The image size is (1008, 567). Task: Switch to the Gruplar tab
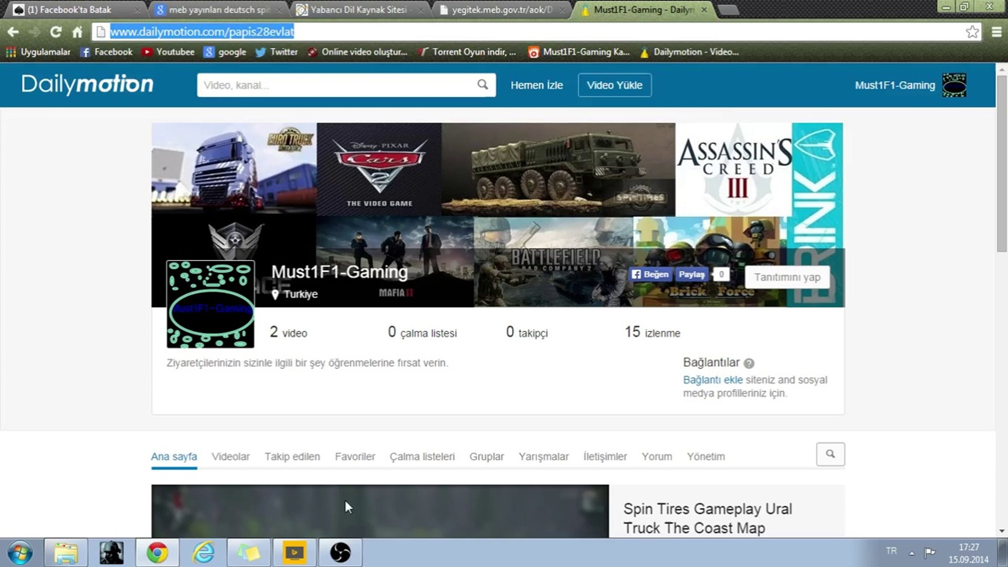(x=487, y=456)
